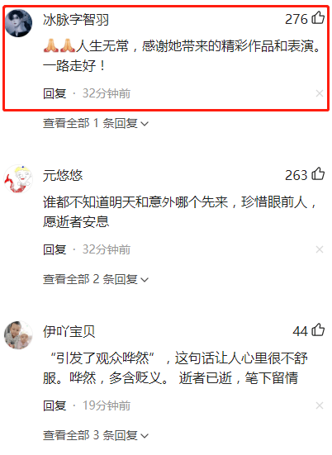Like the comment by 冰脉字智羽
Screen dimensions: 332x455
pos(318,17)
